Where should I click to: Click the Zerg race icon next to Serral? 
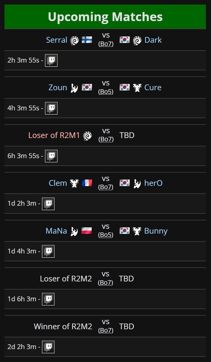pyautogui.click(x=74, y=40)
